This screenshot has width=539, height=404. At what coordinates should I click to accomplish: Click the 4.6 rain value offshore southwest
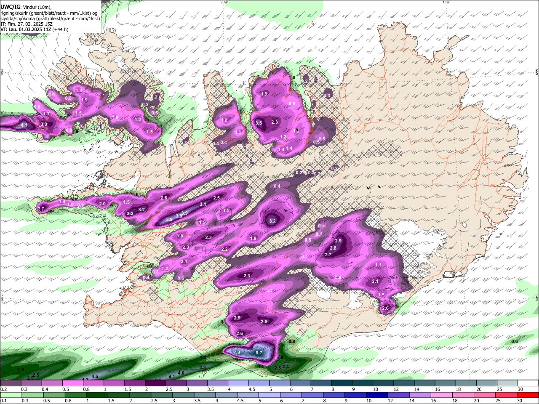tap(95, 376)
